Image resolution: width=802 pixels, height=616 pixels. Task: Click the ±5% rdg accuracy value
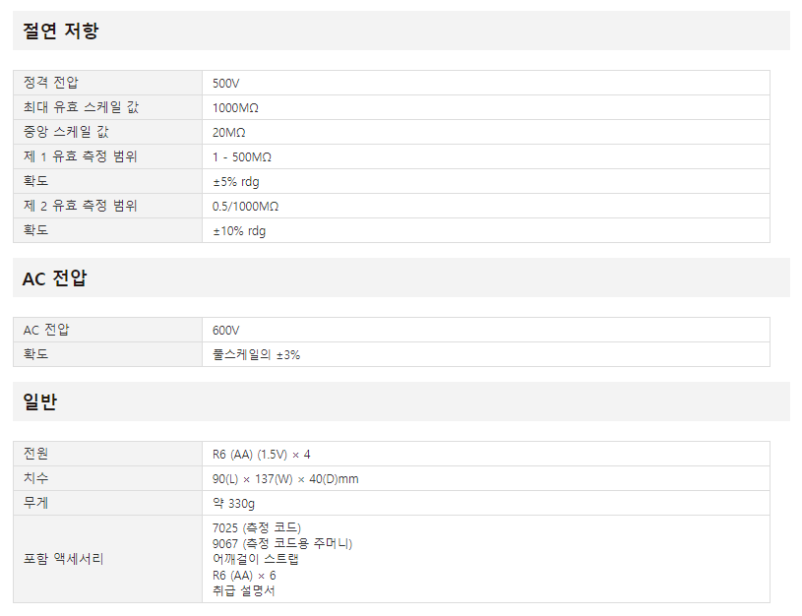coord(236,182)
